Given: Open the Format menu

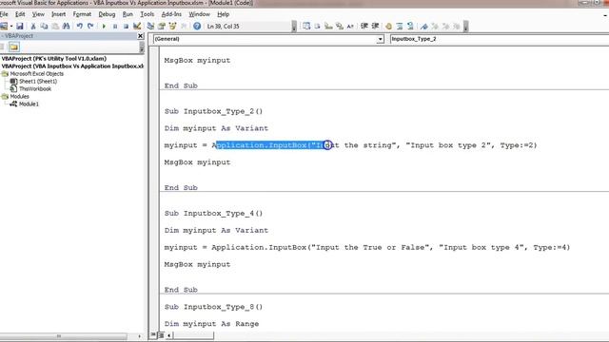Looking at the screenshot, I should click(82, 14).
